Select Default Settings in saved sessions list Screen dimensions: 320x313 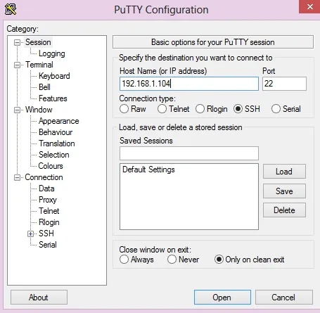pos(148,170)
